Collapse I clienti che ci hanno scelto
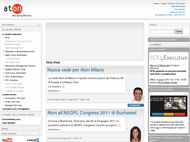 click(39, 115)
